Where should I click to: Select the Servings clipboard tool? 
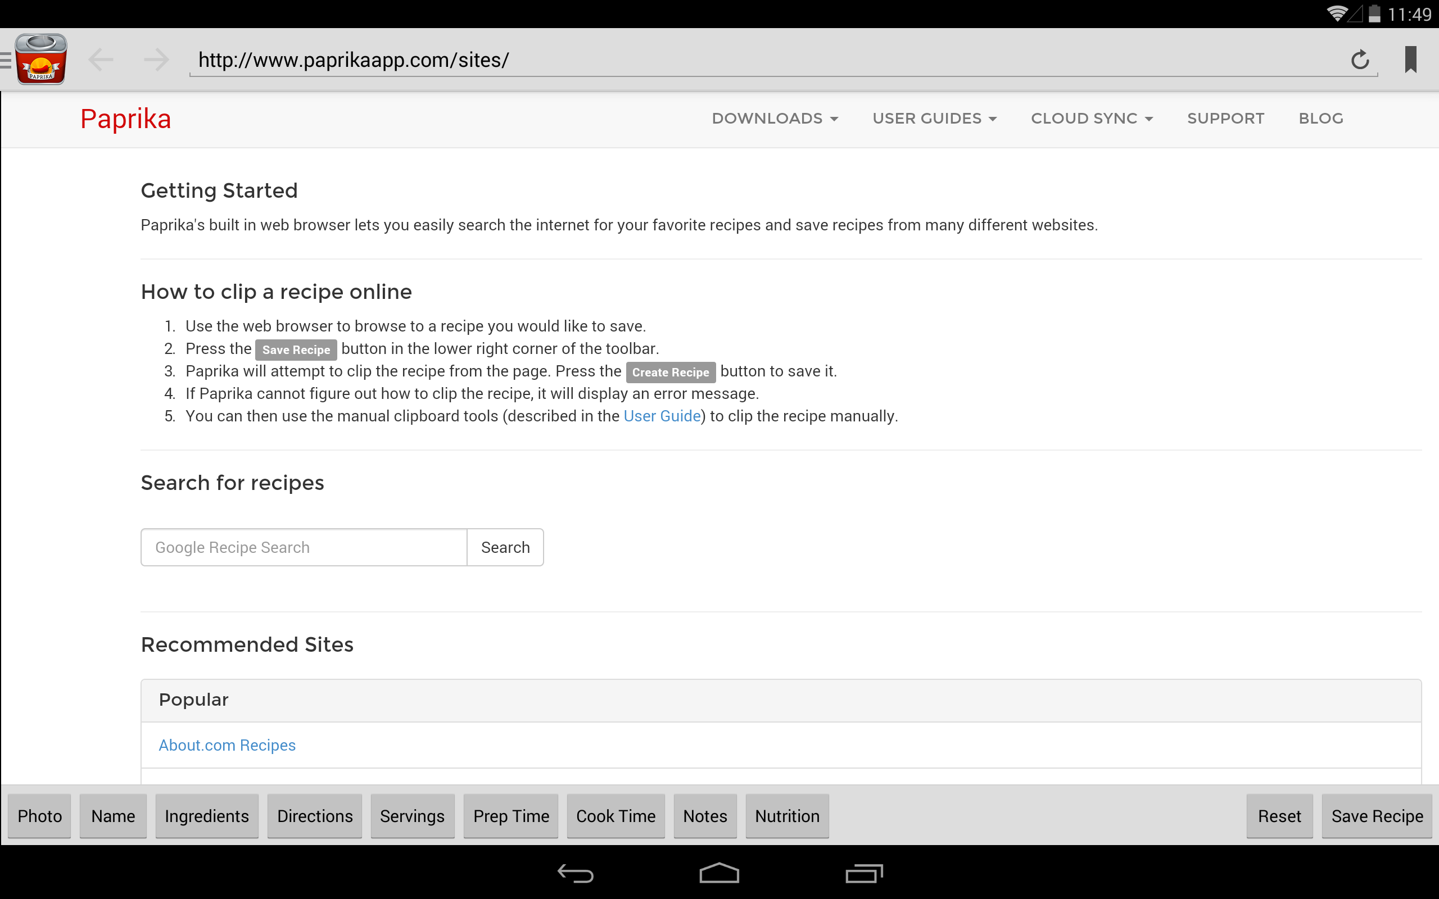coord(413,816)
